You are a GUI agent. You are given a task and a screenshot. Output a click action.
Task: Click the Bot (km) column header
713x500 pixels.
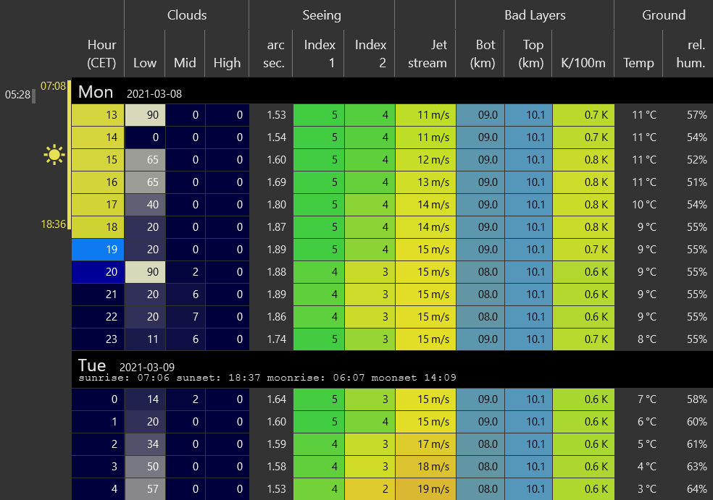point(483,54)
